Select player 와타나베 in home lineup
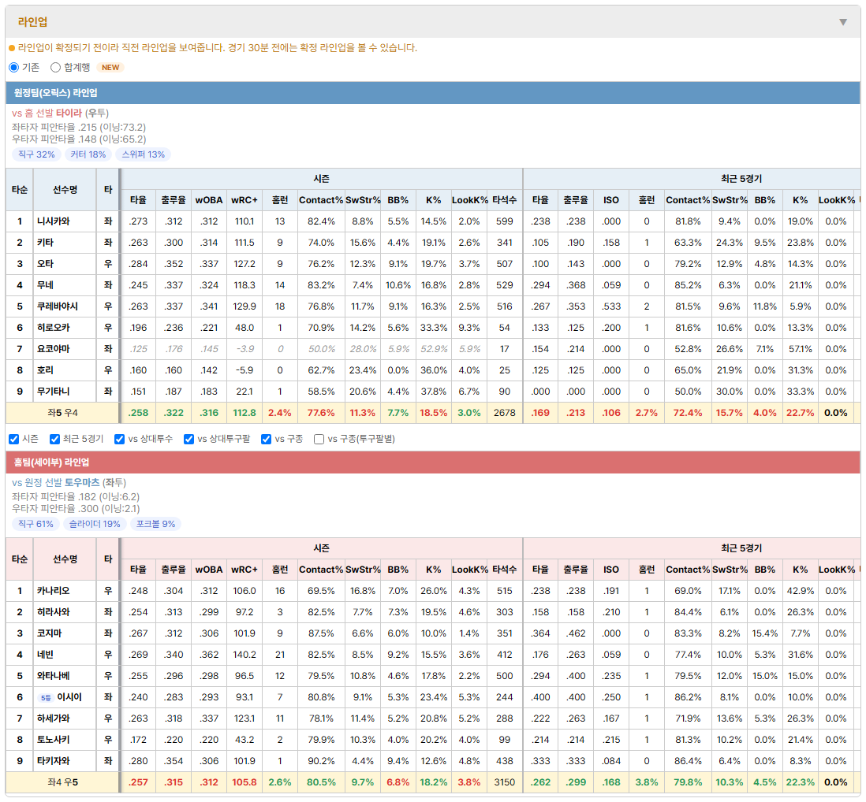Viewport: 866px width, 802px height. [x=54, y=676]
